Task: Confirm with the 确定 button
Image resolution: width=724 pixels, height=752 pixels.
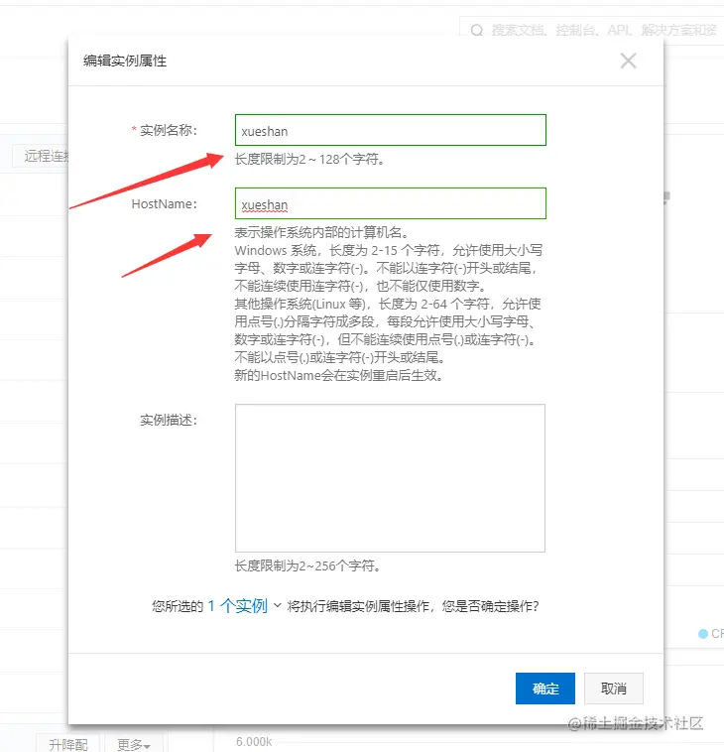Action: pos(545,689)
